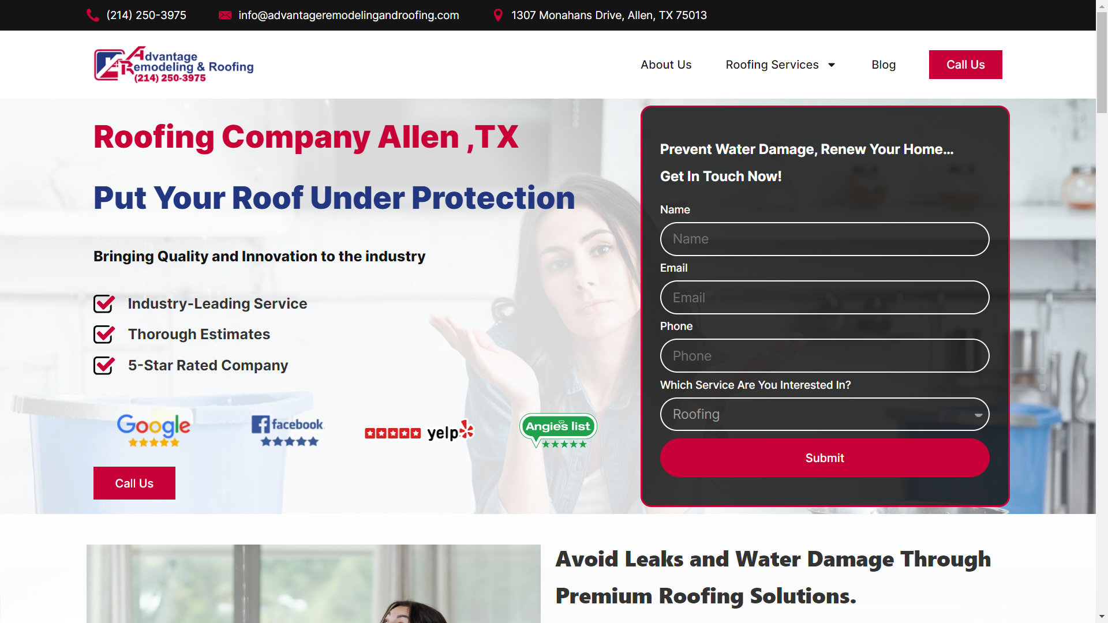Click checkmark beside Thorough Estimates
Viewport: 1108px width, 623px height.
(x=104, y=334)
